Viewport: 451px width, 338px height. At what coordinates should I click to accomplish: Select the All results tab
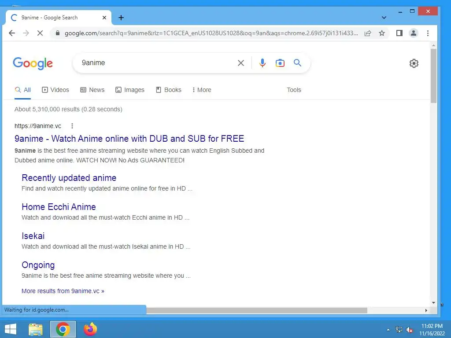coord(23,90)
